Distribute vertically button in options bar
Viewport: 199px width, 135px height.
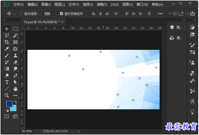click(x=116, y=13)
